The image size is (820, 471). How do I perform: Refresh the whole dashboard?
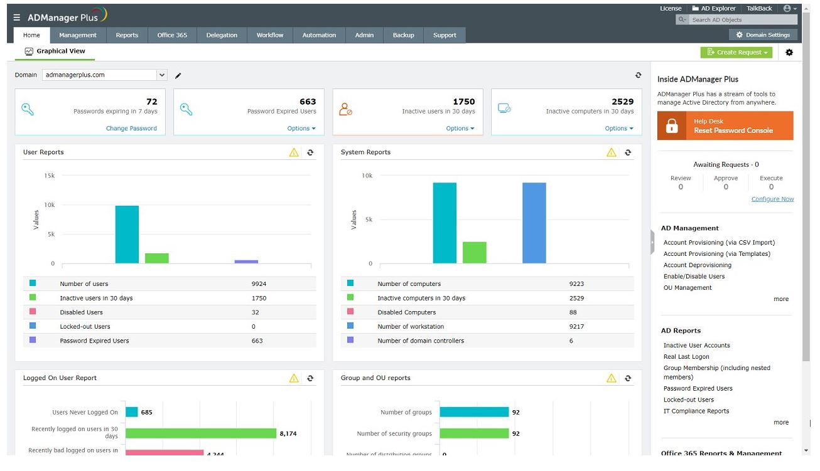[x=638, y=75]
